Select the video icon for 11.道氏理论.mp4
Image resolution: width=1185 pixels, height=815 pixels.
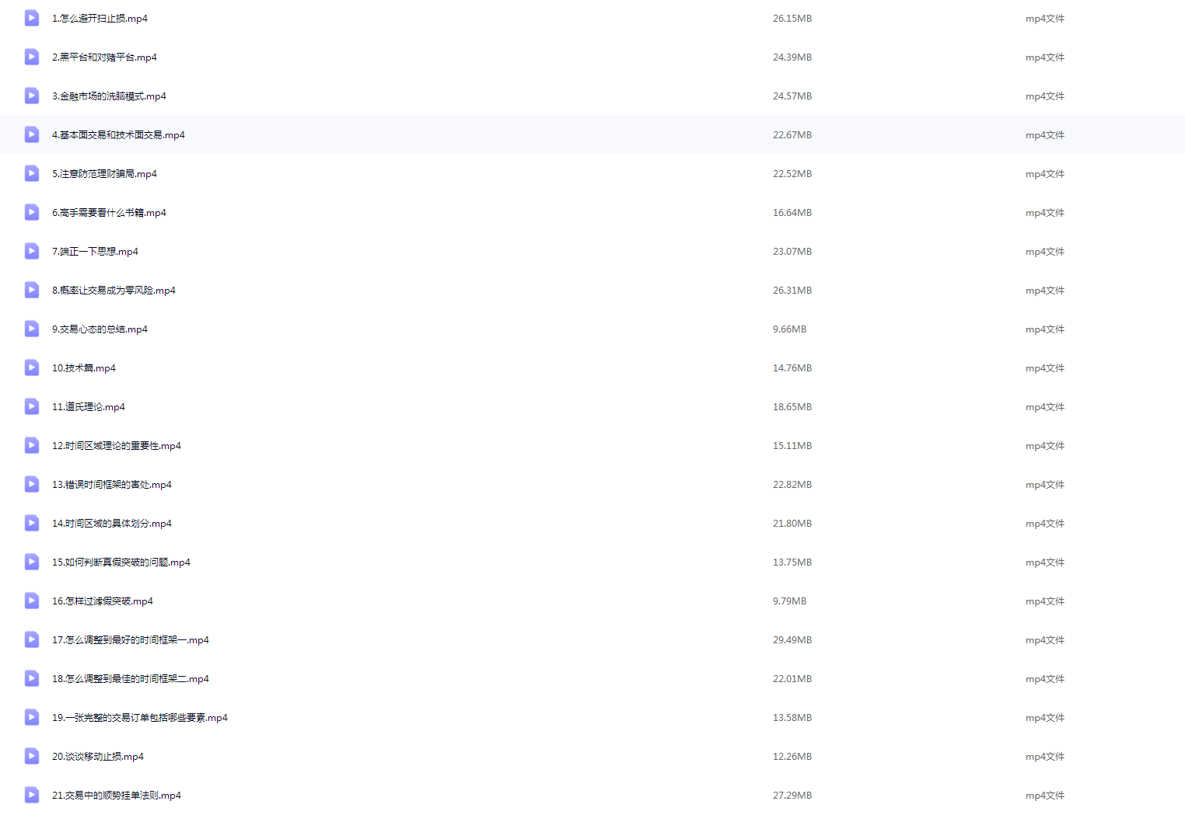[x=32, y=406]
